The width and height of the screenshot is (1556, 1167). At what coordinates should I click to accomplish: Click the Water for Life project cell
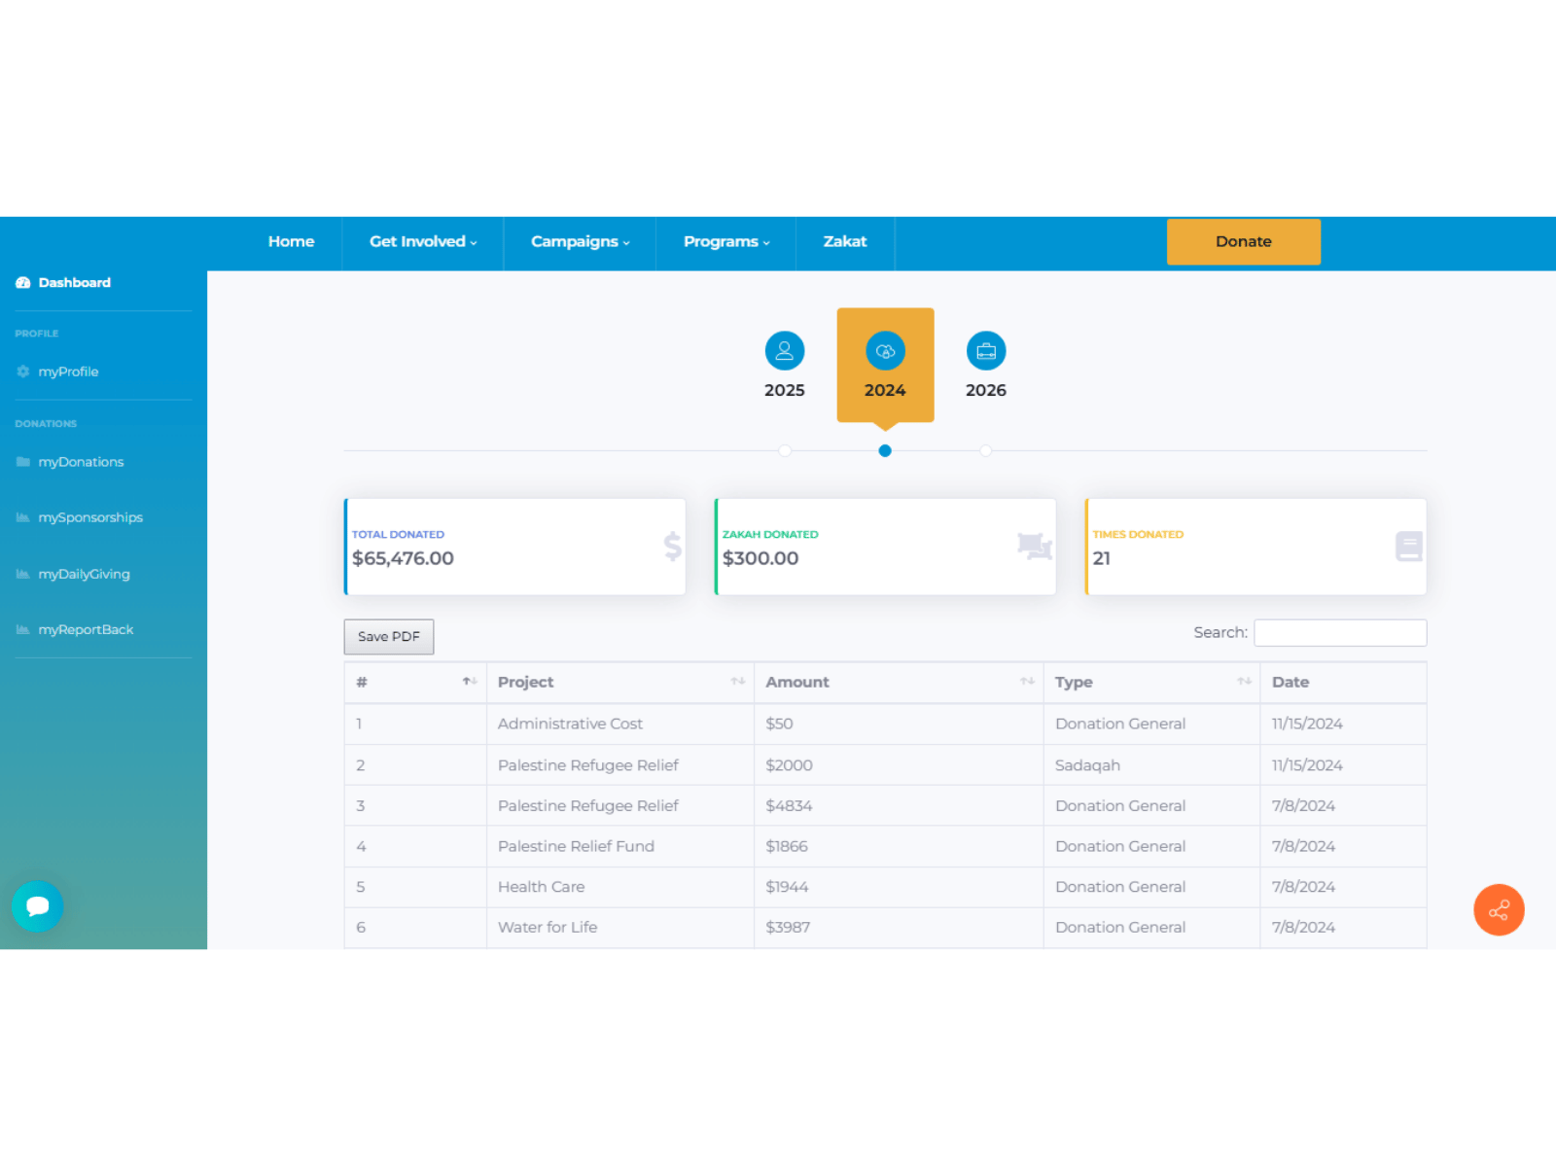pyautogui.click(x=620, y=928)
